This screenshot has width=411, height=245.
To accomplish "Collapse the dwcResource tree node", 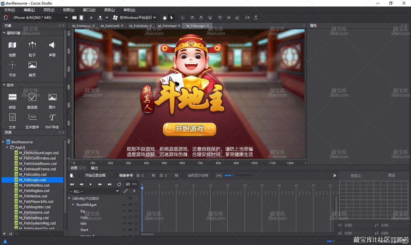I will [3, 142].
